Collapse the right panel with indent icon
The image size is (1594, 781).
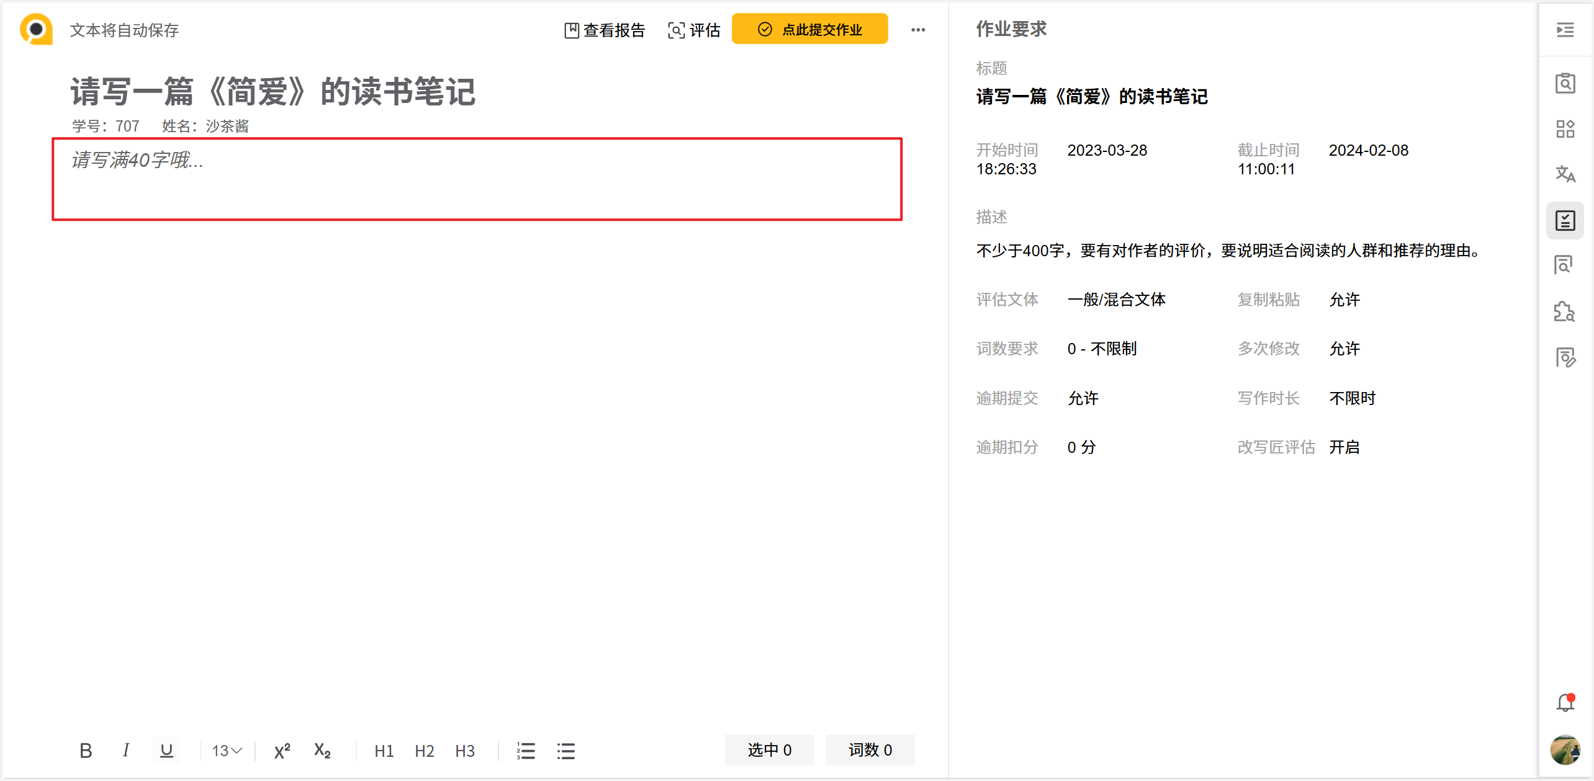(x=1565, y=30)
